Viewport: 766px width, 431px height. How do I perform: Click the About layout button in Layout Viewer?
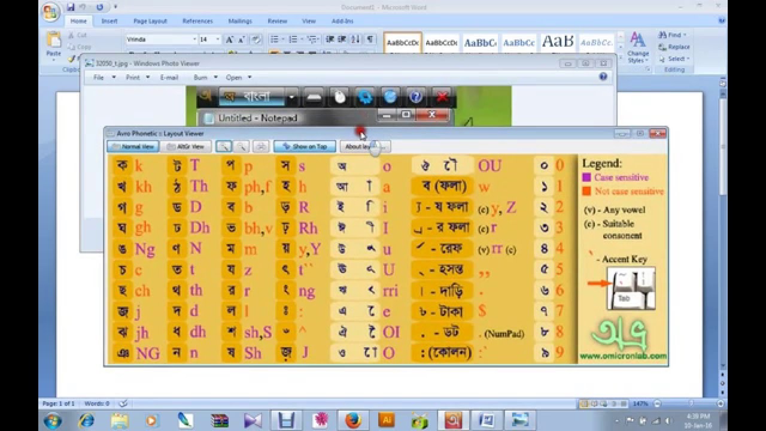[365, 146]
